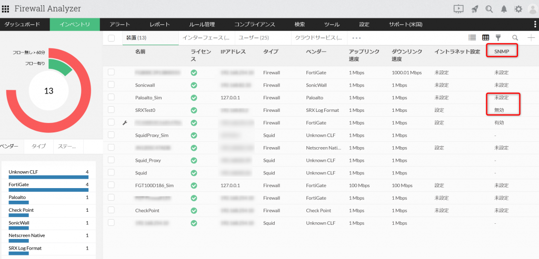The height and width of the screenshot is (259, 539).
Task: Switch to the ユーザー (25) tab
Action: [x=253, y=38]
